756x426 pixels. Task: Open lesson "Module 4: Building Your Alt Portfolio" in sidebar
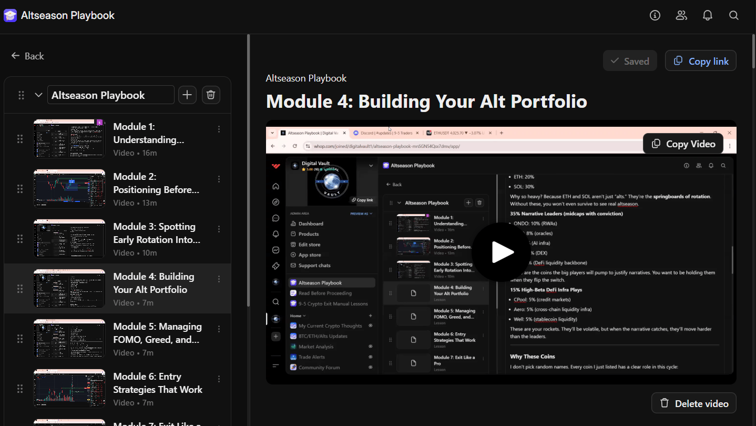[x=118, y=289]
